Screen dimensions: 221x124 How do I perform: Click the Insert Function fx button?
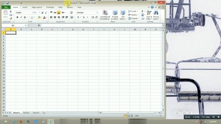39,25
